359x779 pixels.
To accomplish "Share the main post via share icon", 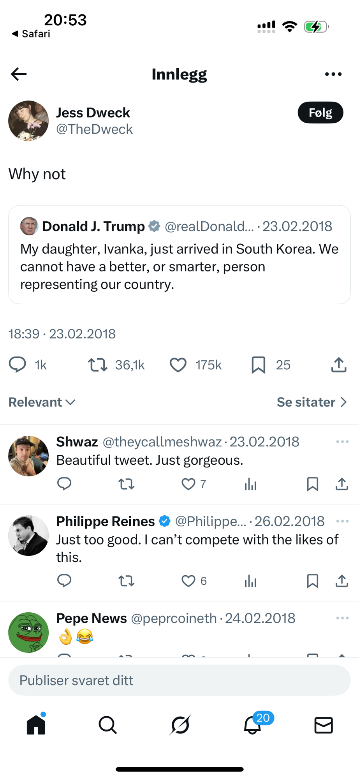I will 339,365.
